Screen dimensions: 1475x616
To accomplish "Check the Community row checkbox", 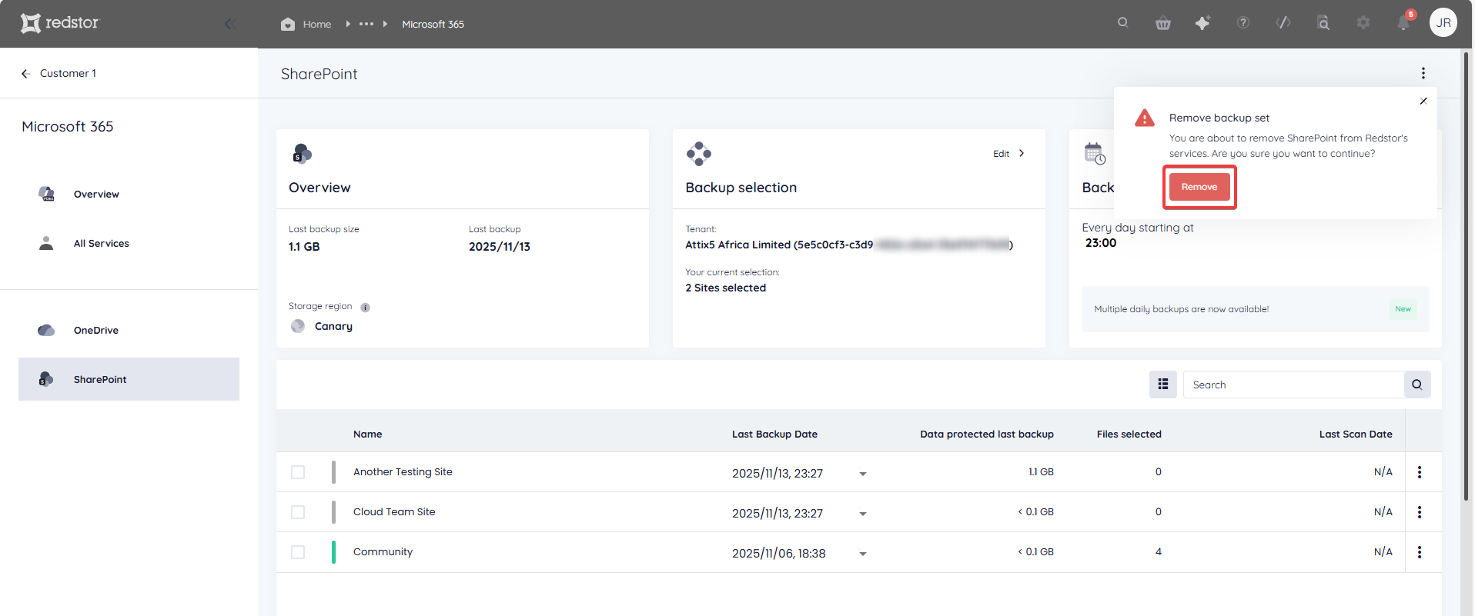I will (298, 552).
